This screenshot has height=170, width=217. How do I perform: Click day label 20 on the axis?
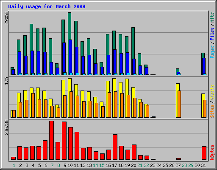click(134, 165)
